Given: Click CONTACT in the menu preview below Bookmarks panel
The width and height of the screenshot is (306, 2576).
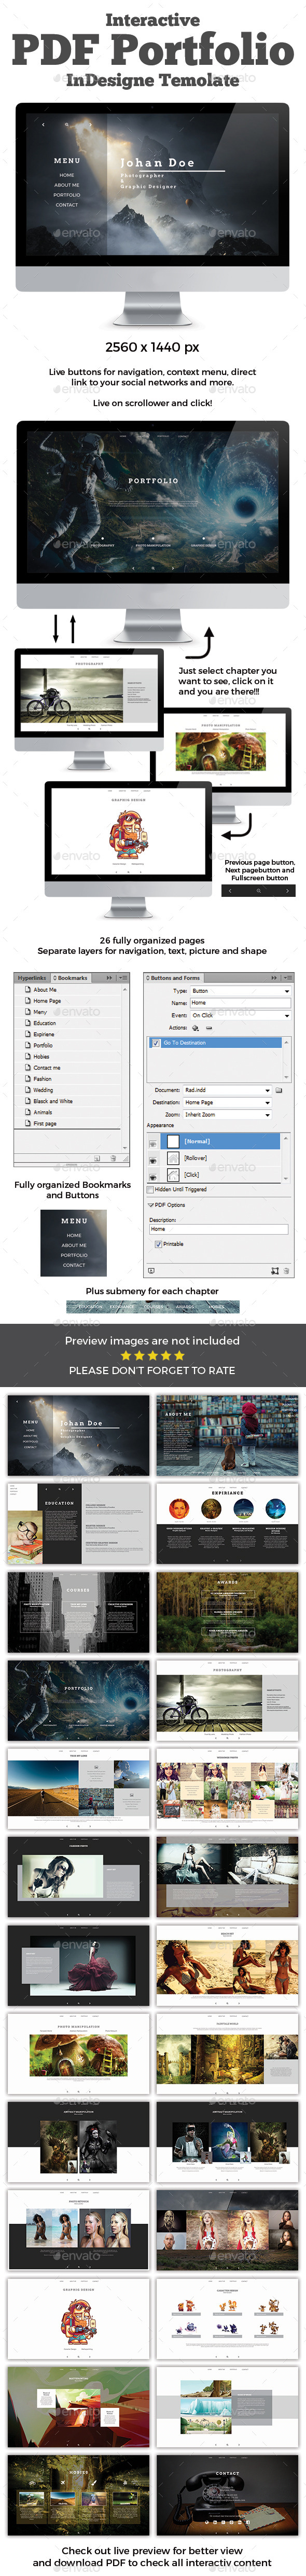Looking at the screenshot, I should [x=74, y=1265].
